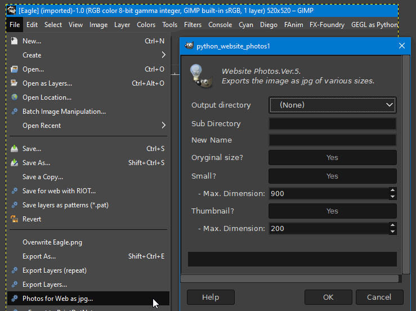The height and width of the screenshot is (311, 416).
Task: Decrease Thumbnail Max. Dimension 200 with down arrow
Action: pyautogui.click(x=393, y=232)
